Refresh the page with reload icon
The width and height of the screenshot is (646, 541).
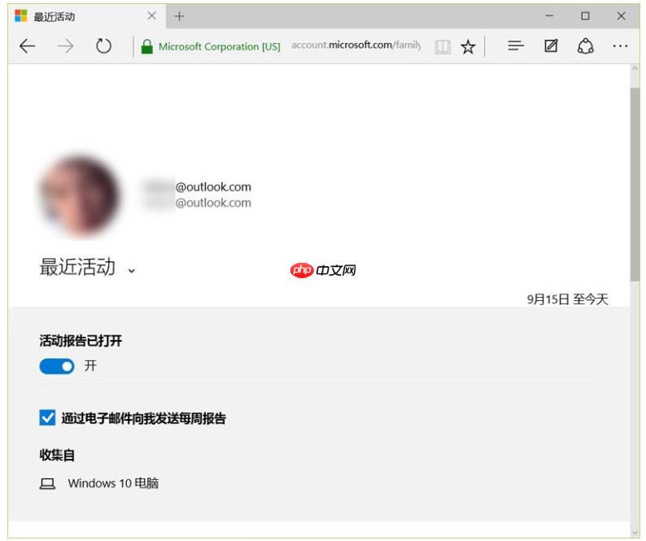click(x=103, y=46)
